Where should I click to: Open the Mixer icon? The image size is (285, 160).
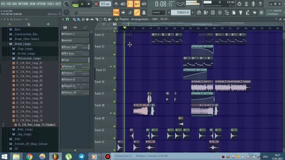[220, 12]
